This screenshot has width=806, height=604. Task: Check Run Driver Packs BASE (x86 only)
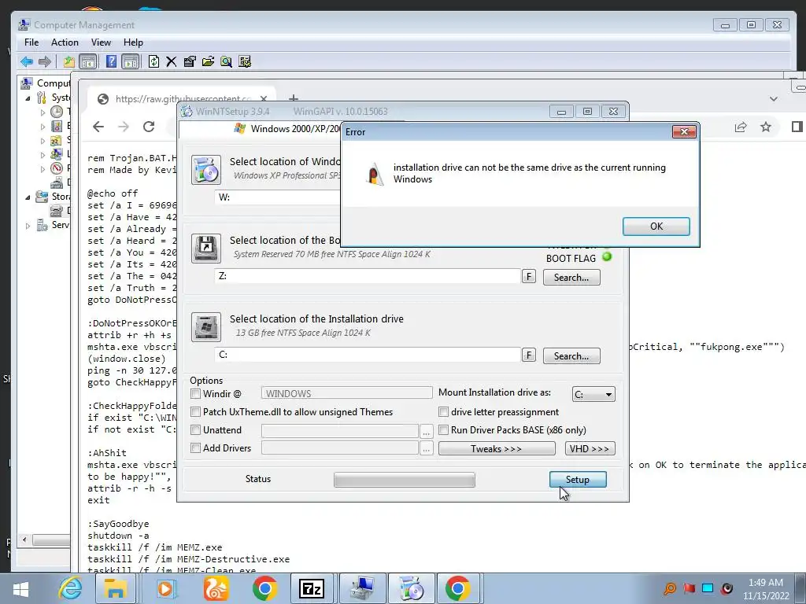point(444,430)
